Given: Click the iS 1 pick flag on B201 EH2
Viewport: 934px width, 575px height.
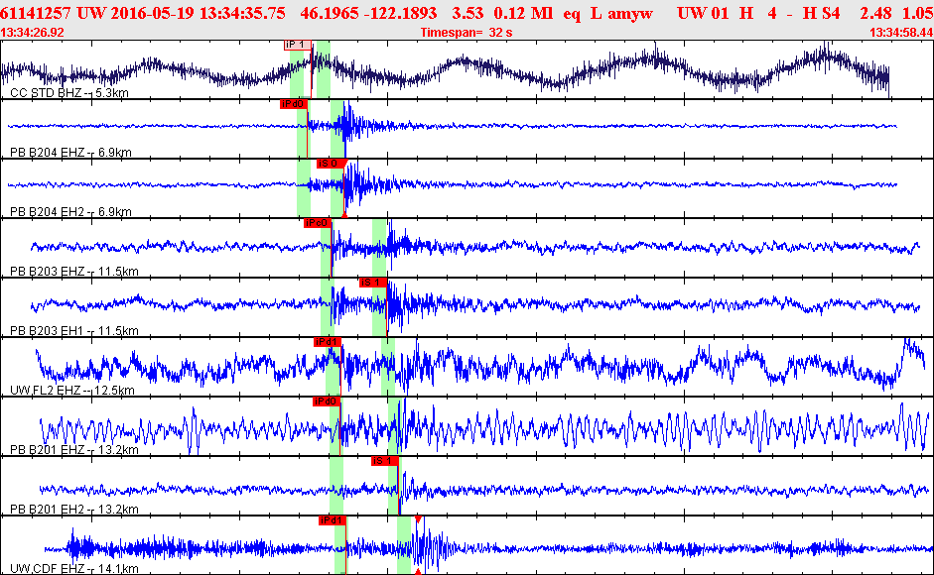Looking at the screenshot, I should pyautogui.click(x=384, y=461).
